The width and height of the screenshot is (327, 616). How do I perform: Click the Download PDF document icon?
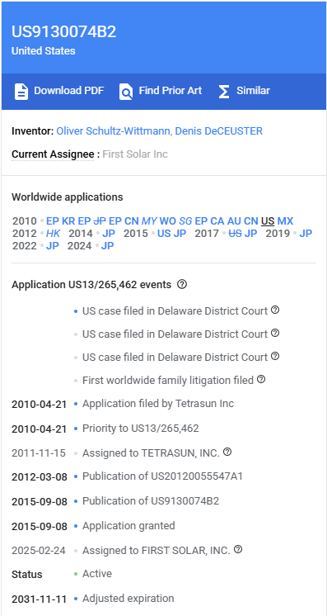click(x=21, y=91)
